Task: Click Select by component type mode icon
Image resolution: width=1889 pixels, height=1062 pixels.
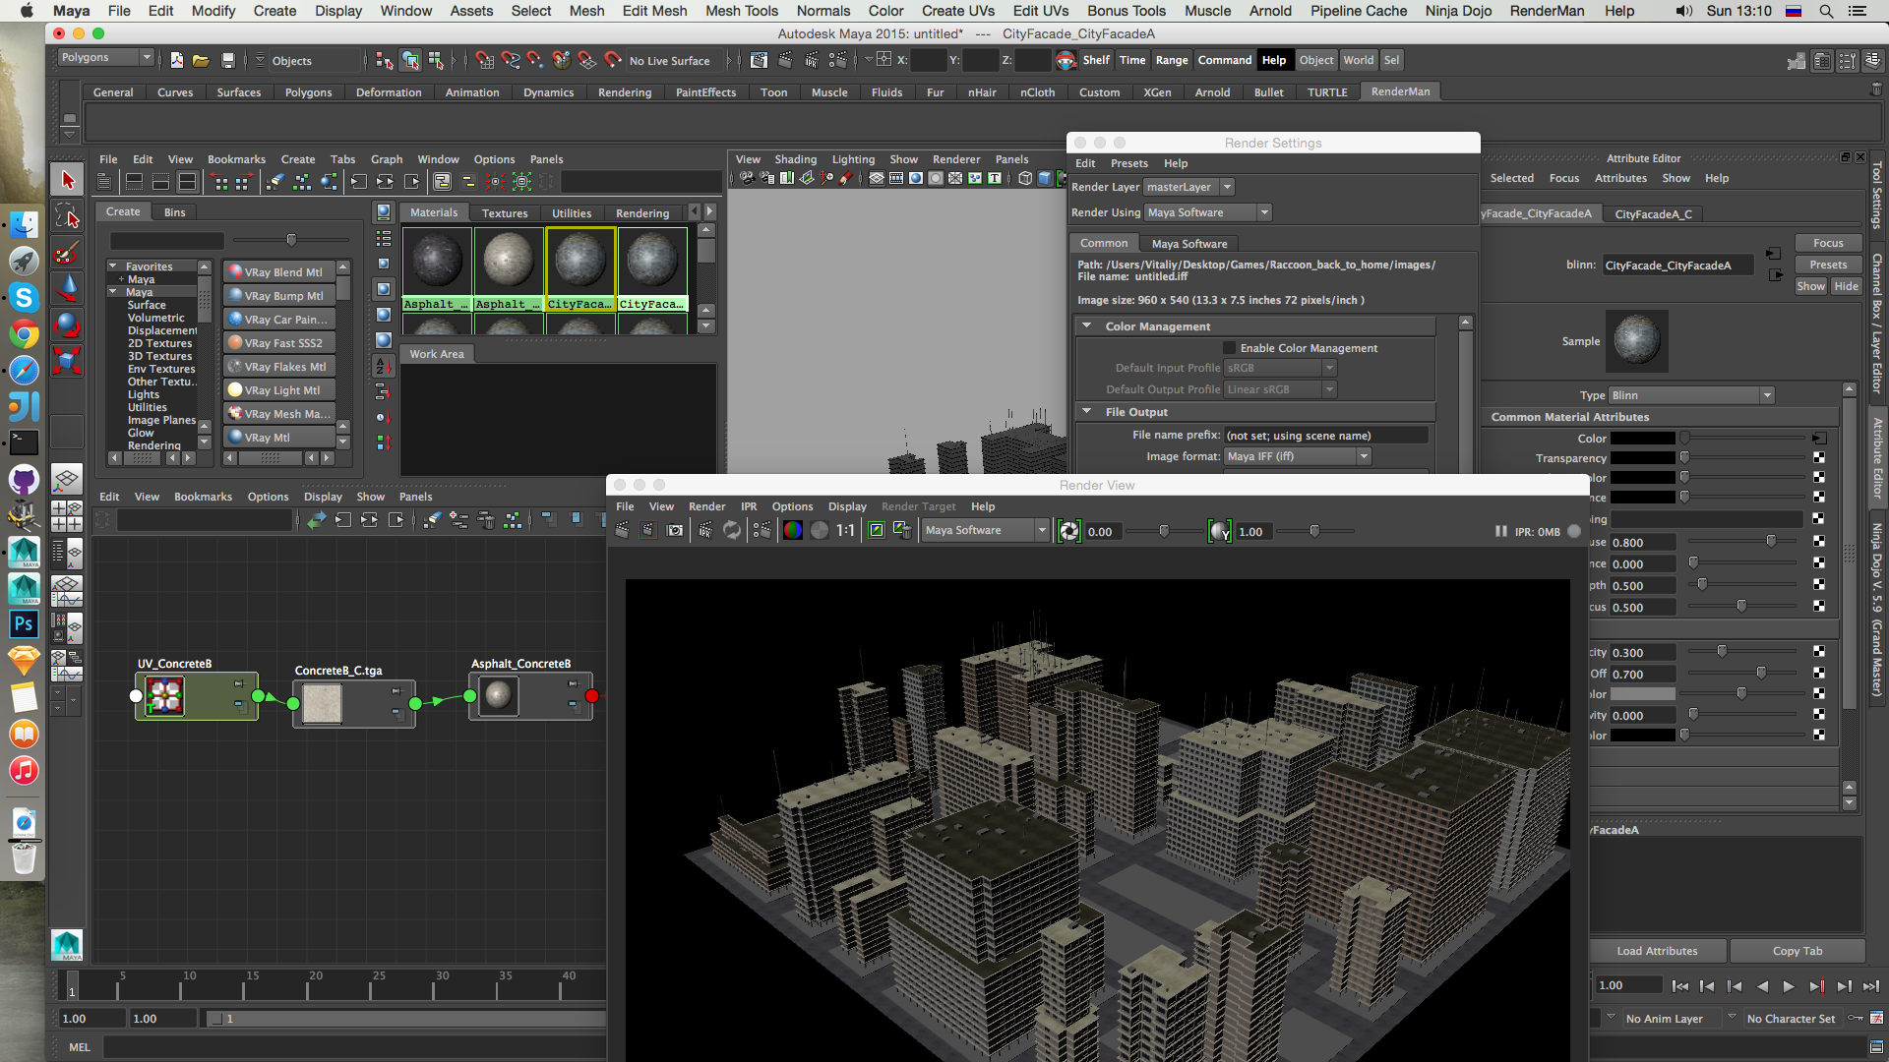Action: point(436,61)
